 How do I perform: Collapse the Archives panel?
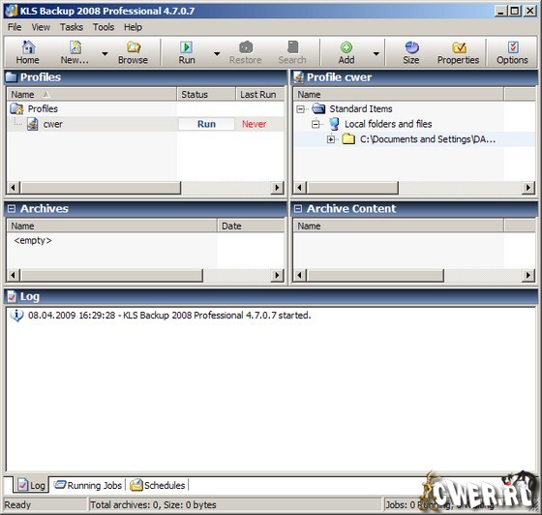pyautogui.click(x=12, y=209)
